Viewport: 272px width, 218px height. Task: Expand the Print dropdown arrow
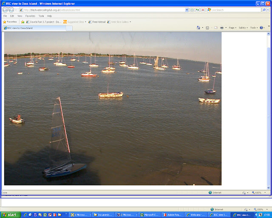click(x=226, y=28)
